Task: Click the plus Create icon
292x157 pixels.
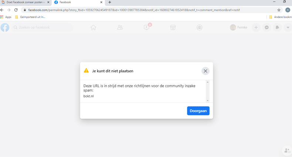Action: [x=256, y=28]
